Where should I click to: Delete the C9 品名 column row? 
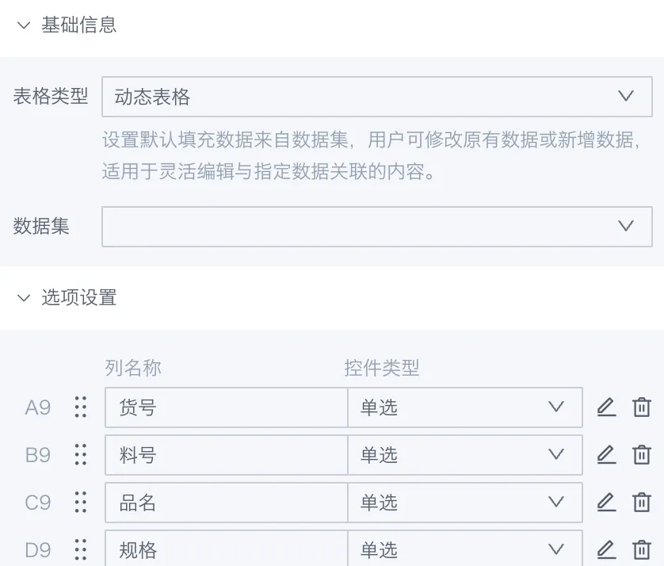[x=641, y=503]
